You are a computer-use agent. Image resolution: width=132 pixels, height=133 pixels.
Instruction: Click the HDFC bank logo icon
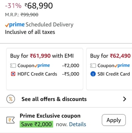click(13, 74)
